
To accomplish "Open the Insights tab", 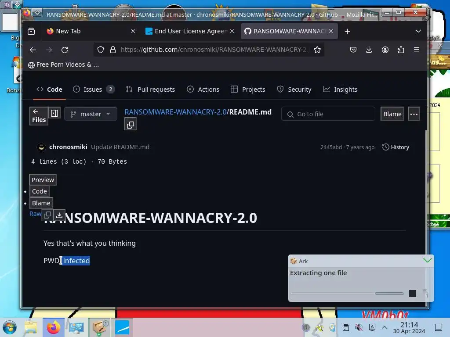I will pyautogui.click(x=340, y=90).
